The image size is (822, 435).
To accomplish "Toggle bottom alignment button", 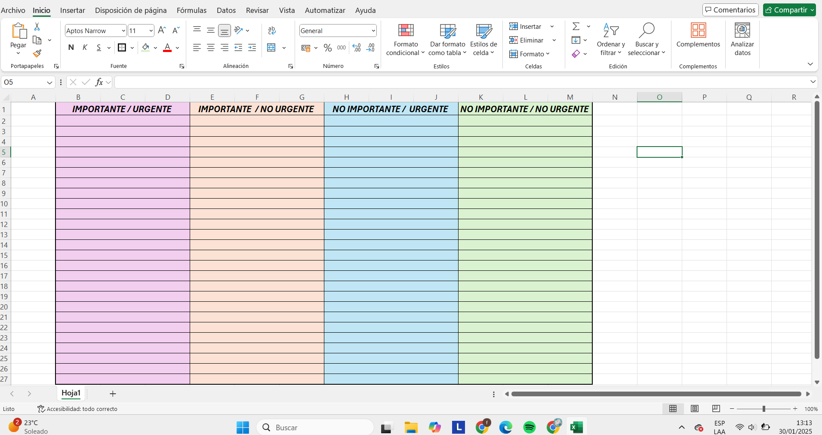I will coord(225,30).
